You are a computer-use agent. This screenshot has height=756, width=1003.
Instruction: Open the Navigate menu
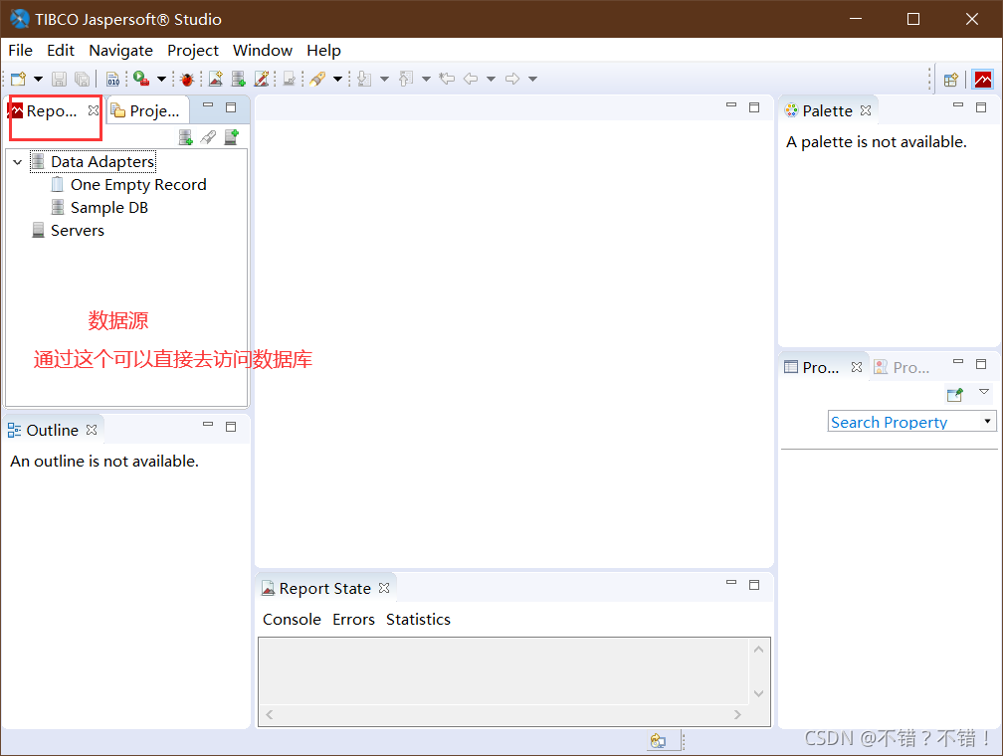coord(121,51)
